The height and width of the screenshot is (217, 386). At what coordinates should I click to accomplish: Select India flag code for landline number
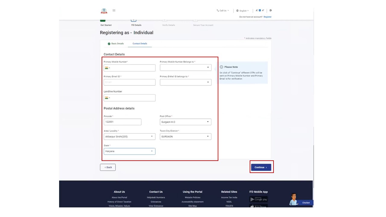click(x=107, y=98)
